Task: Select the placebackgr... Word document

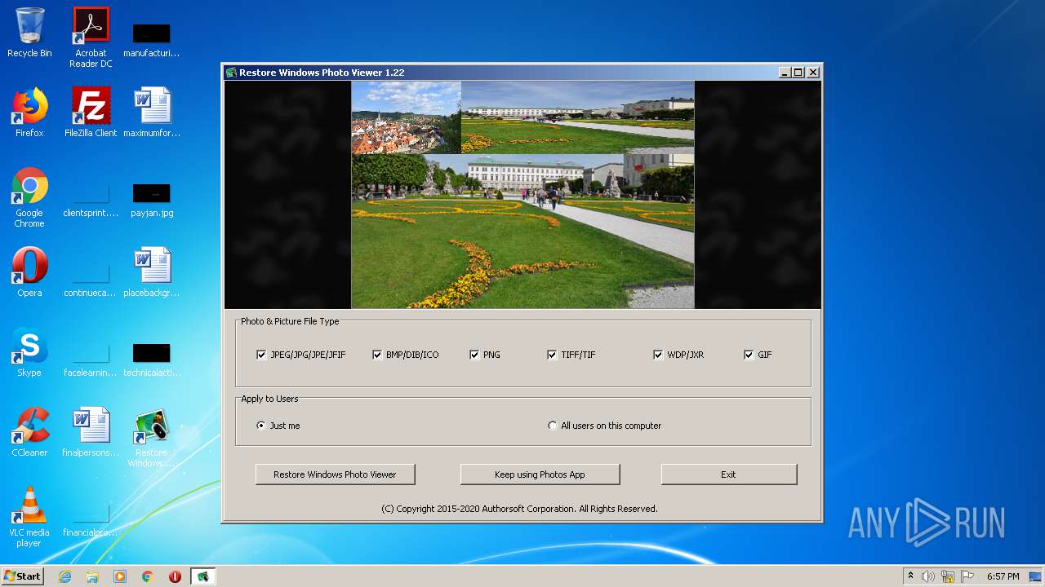Action: [x=151, y=272]
